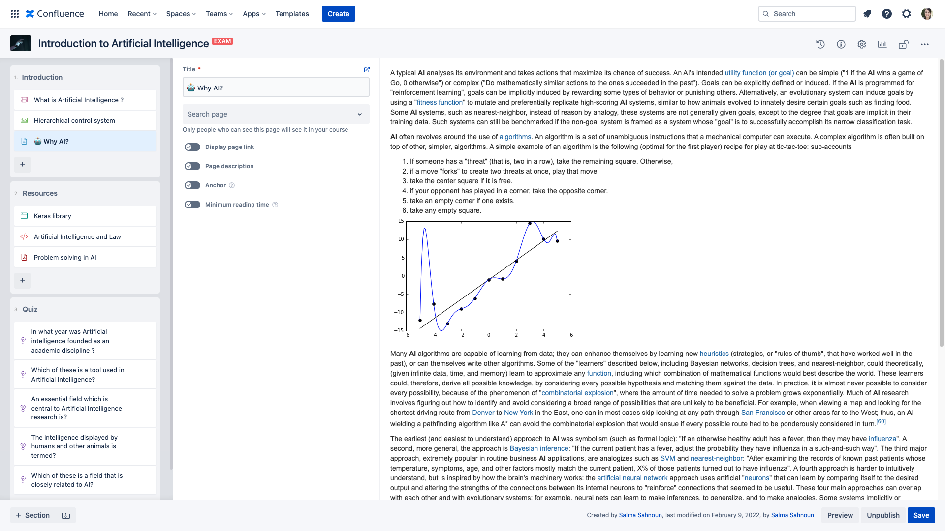Click the Save button
The height and width of the screenshot is (531, 945).
pyautogui.click(x=921, y=515)
